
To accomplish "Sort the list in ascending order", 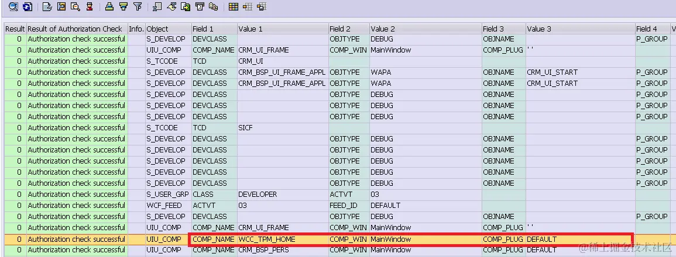I will pos(109,6).
